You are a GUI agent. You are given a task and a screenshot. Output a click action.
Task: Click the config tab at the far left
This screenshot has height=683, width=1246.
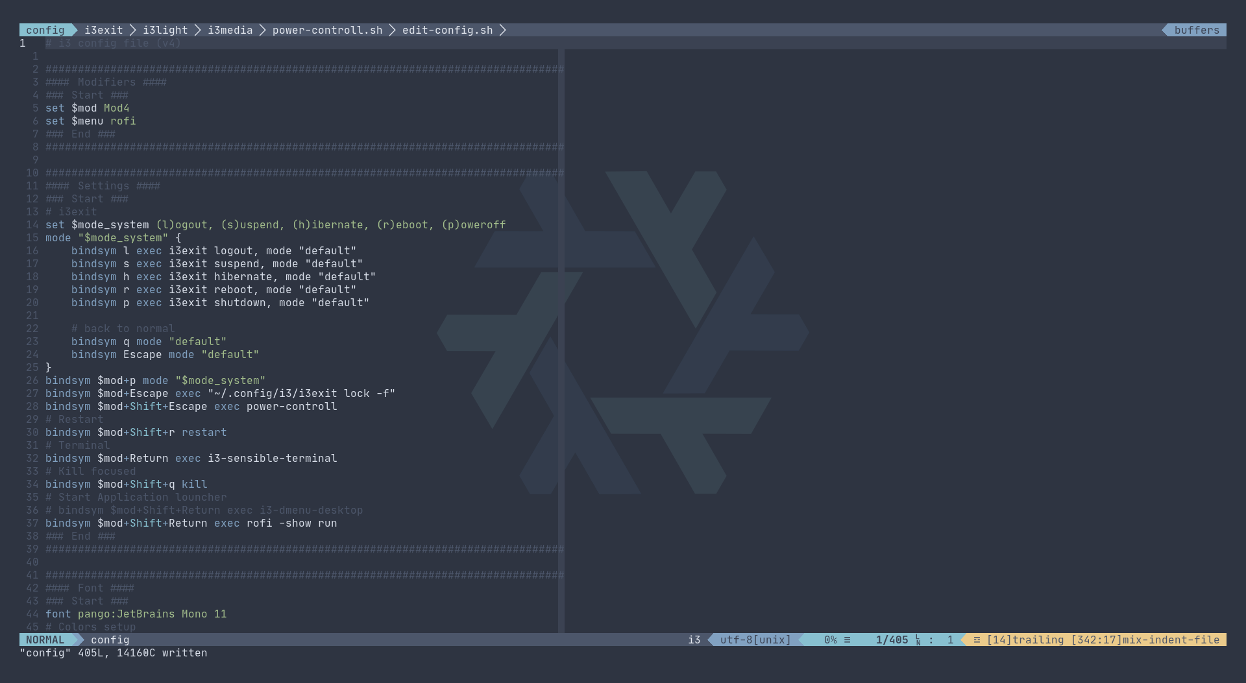pos(45,30)
